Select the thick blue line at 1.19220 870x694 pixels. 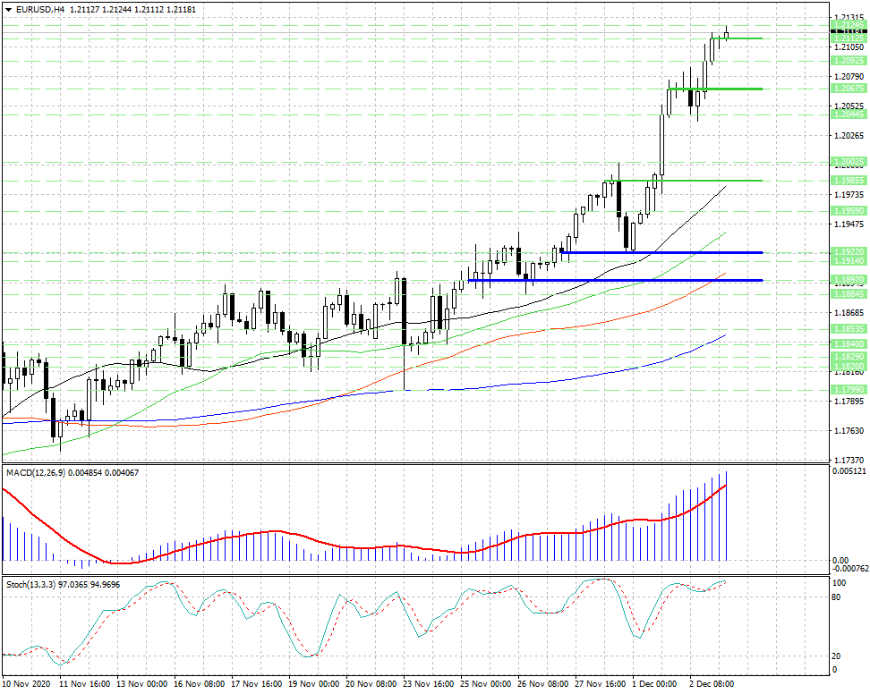662,252
